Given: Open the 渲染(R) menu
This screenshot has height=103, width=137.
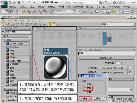Looking at the screenshot, I should pos(90,7).
